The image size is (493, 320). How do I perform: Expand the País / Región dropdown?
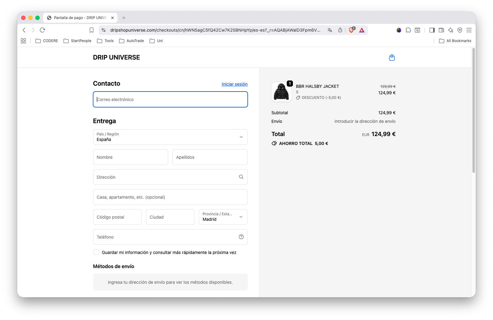[170, 137]
